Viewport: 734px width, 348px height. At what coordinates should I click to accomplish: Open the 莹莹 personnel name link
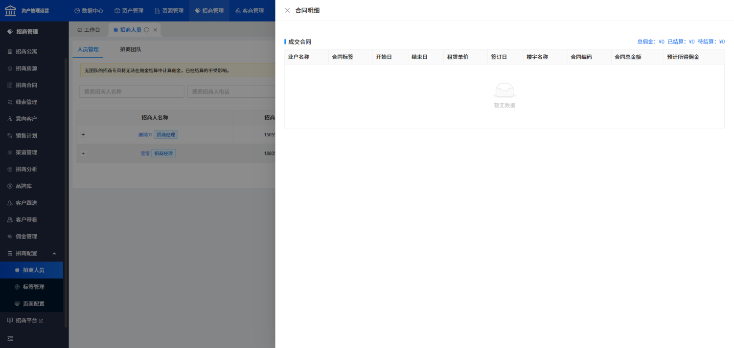(145, 153)
